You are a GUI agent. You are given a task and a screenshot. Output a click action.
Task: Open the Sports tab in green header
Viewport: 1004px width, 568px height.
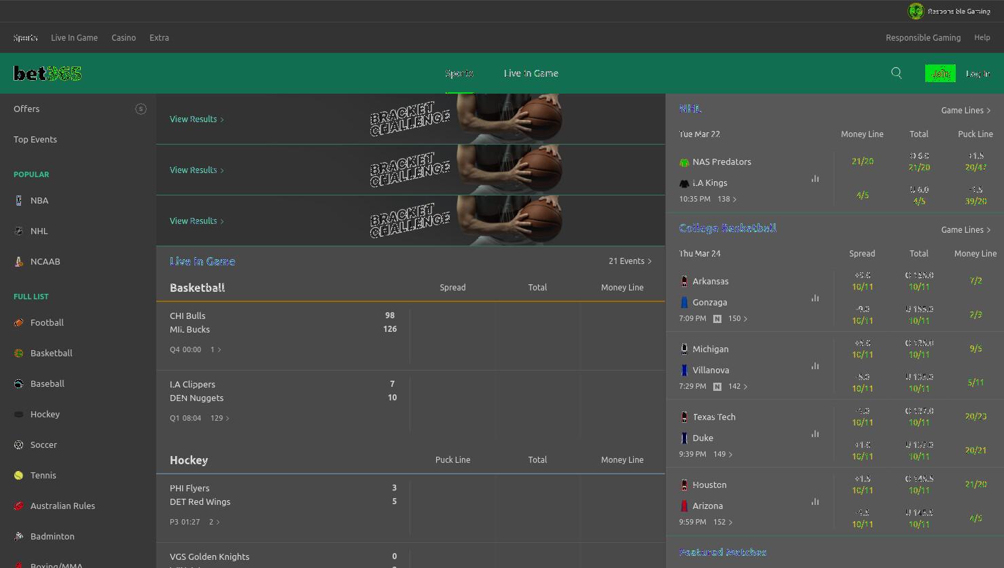pyautogui.click(x=459, y=73)
